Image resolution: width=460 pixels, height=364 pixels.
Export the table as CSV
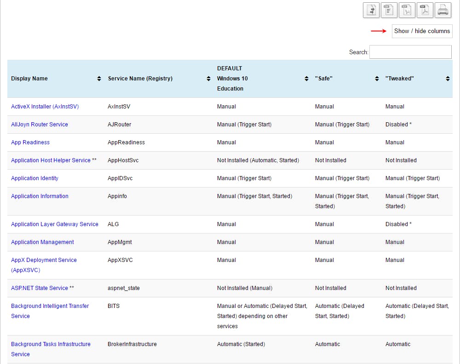tap(389, 10)
